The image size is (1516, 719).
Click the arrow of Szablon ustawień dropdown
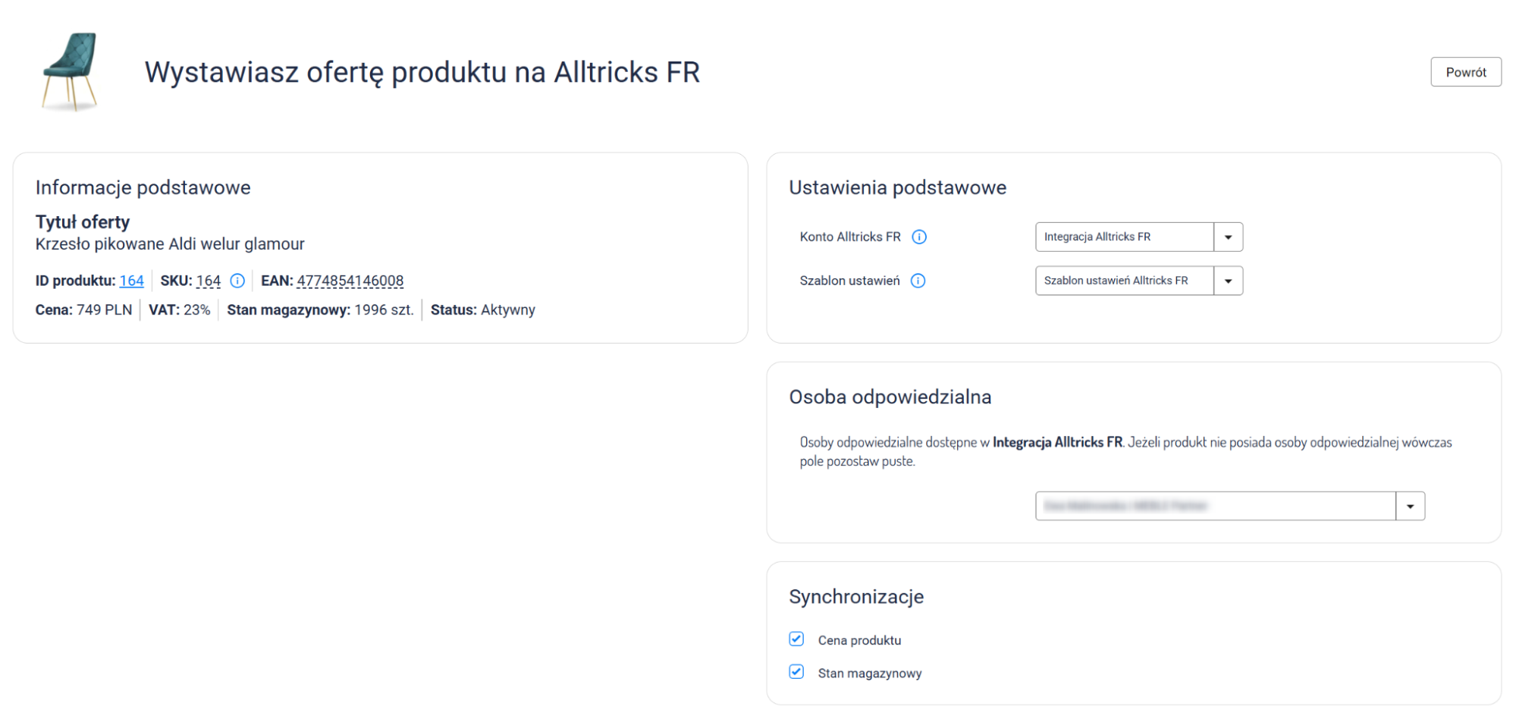[x=1228, y=281]
